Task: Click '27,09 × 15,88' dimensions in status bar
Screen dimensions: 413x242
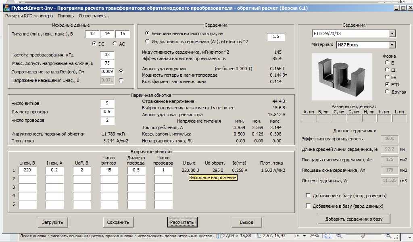Action: [x=237, y=236]
